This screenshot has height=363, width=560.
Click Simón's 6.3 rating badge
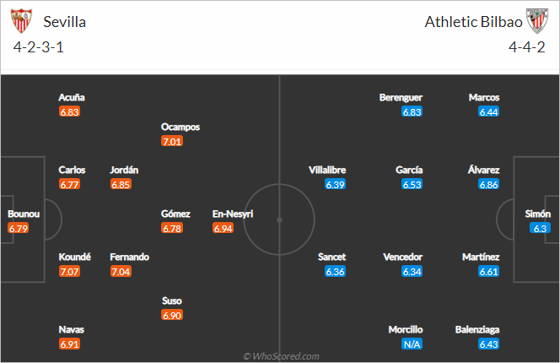(540, 228)
